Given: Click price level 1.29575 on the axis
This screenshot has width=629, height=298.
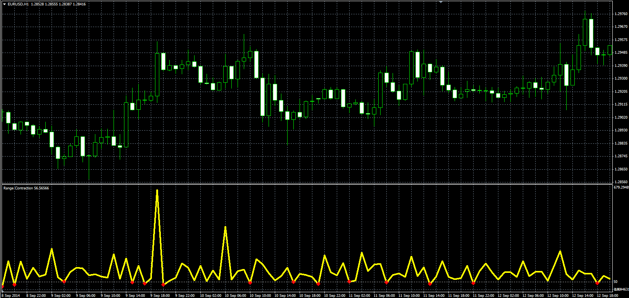Looking at the screenshot, I should tap(621, 39).
